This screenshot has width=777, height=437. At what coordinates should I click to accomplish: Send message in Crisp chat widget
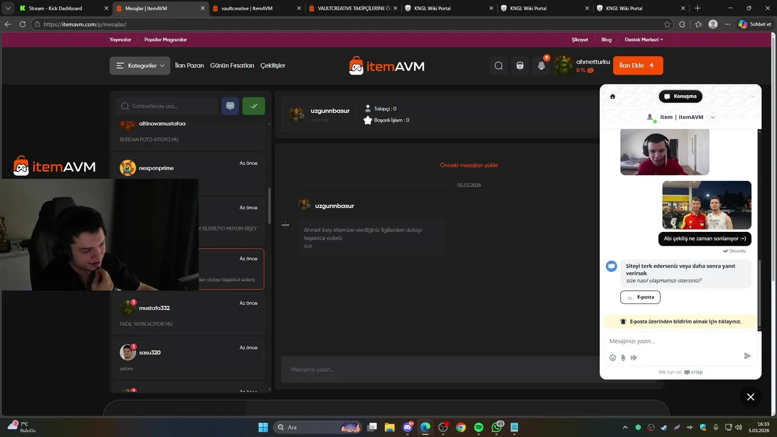pyautogui.click(x=747, y=356)
